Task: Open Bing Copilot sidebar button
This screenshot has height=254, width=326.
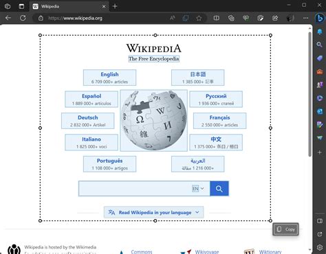Action: pos(320,18)
